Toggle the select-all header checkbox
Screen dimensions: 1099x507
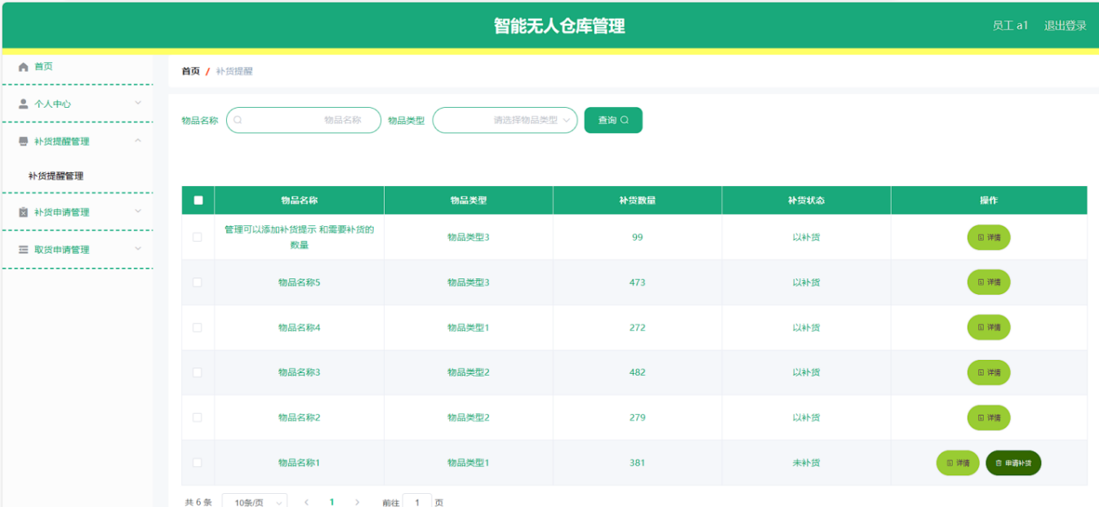[x=198, y=200]
